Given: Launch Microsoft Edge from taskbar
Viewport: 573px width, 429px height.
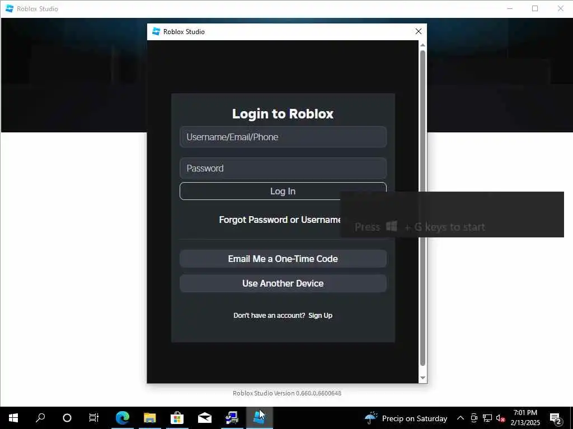Looking at the screenshot, I should coord(123,418).
